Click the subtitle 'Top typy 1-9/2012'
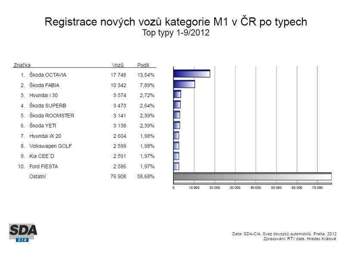 pyautogui.click(x=176, y=33)
